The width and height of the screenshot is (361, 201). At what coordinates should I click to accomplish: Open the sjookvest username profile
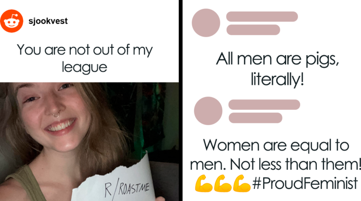point(48,21)
